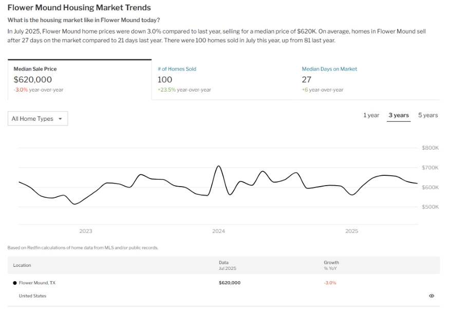Click the Flower Mound Housing Market Trends heading
The height and width of the screenshot is (310, 449).
[79, 8]
